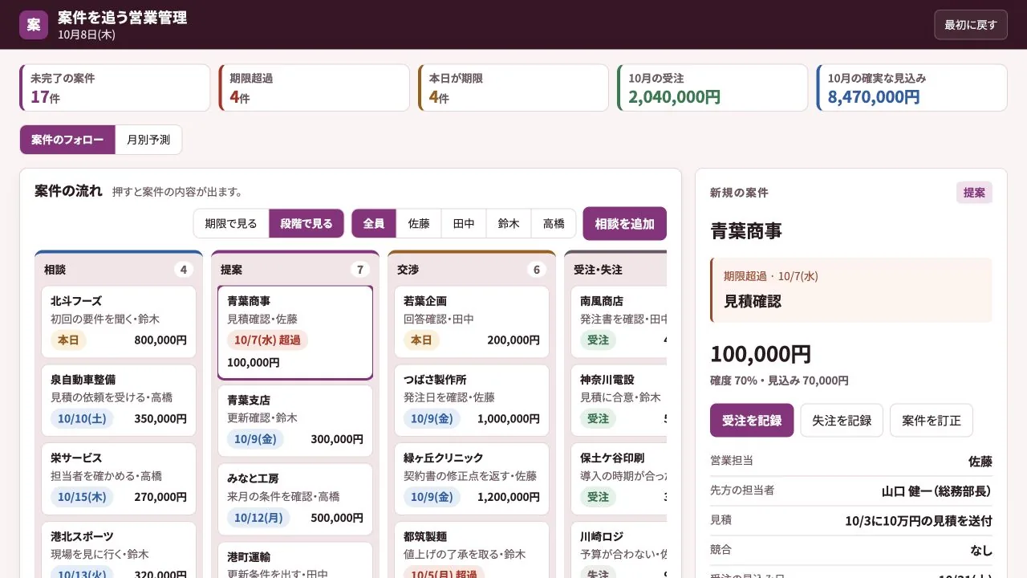Open the 栄サービス deal card
Image resolution: width=1027 pixels, height=578 pixels.
pos(119,479)
